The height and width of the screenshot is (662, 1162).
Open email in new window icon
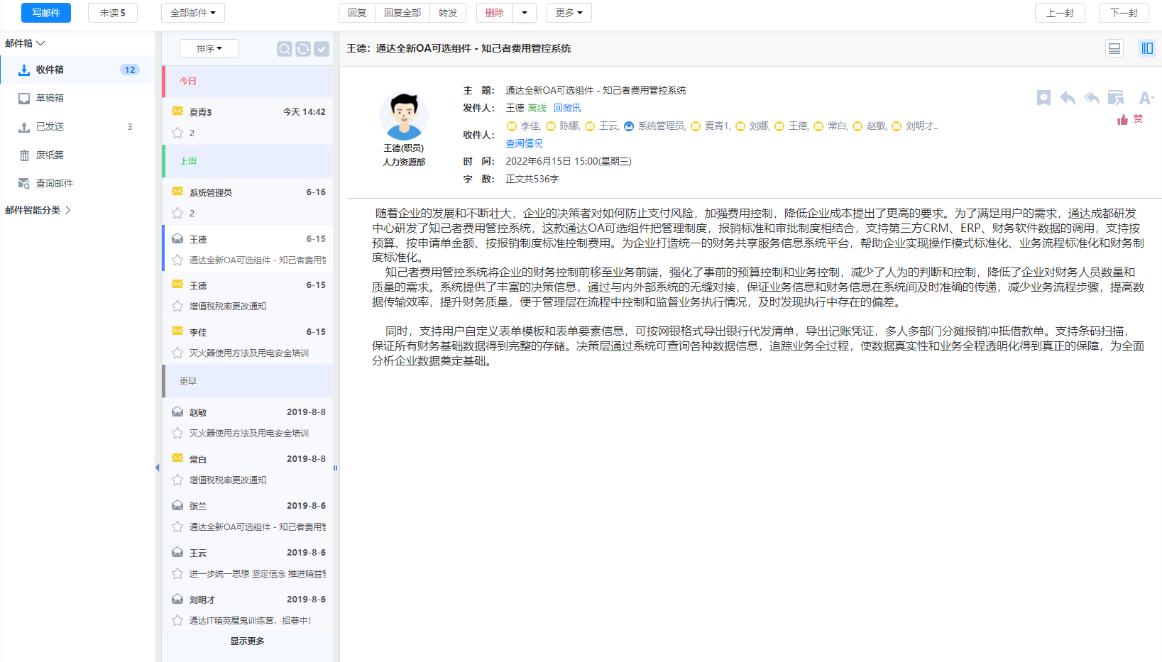pyautogui.click(x=1116, y=98)
